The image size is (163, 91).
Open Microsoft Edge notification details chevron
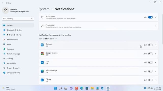[x=155, y=71]
